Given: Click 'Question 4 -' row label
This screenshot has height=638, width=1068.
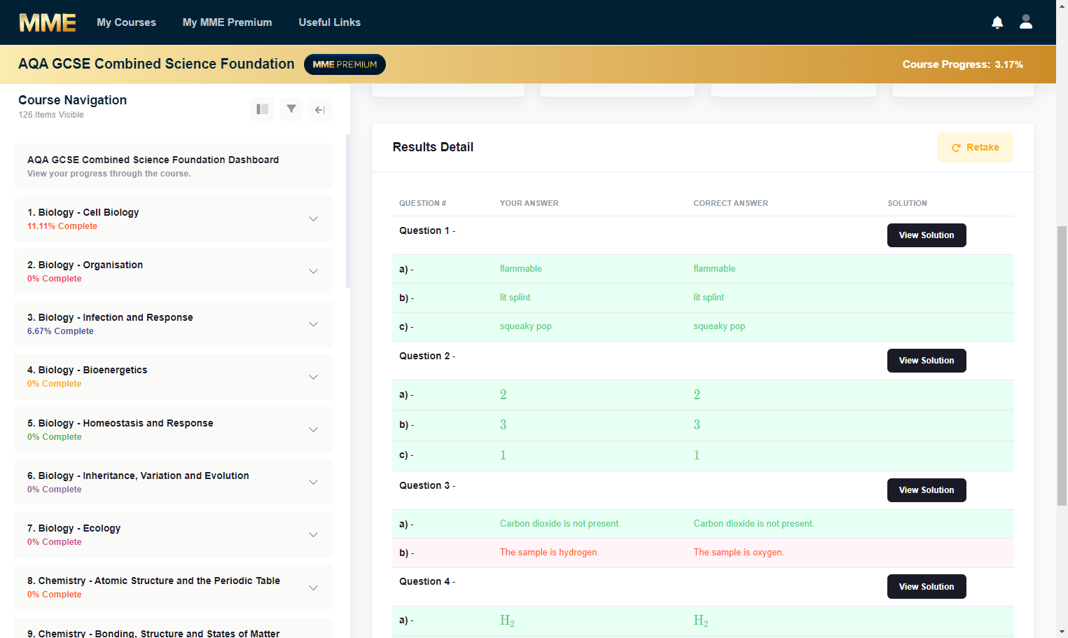Looking at the screenshot, I should tap(427, 581).
